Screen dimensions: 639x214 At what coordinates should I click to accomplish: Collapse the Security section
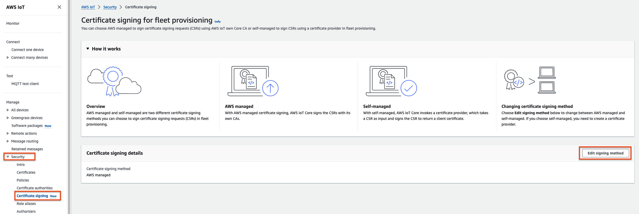coord(8,157)
